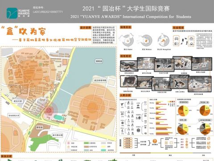Click the park label above green area

[58, 135]
